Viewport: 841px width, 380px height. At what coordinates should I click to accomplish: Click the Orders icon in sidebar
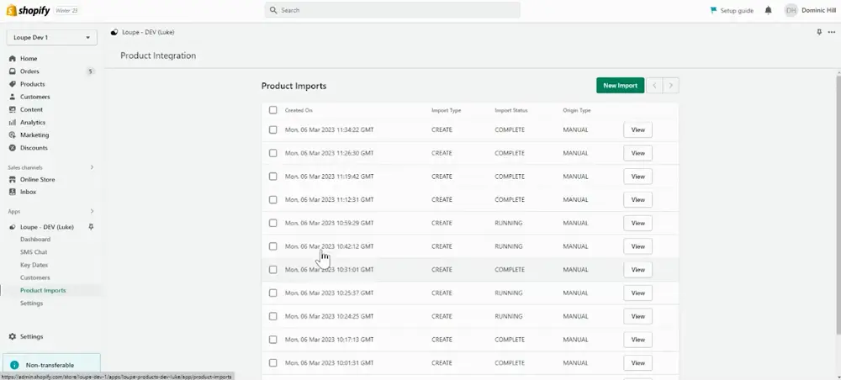(13, 71)
